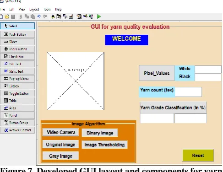This screenshot has width=223, height=172.
Task: Click left Yarn Grade Classification field
Action: point(157,118)
